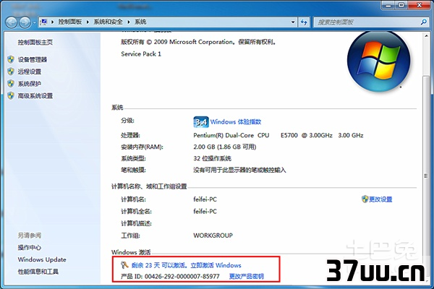This screenshot has width=434, height=289.
Task: Focus the 搜索控制面板 search box
Action: pos(370,22)
